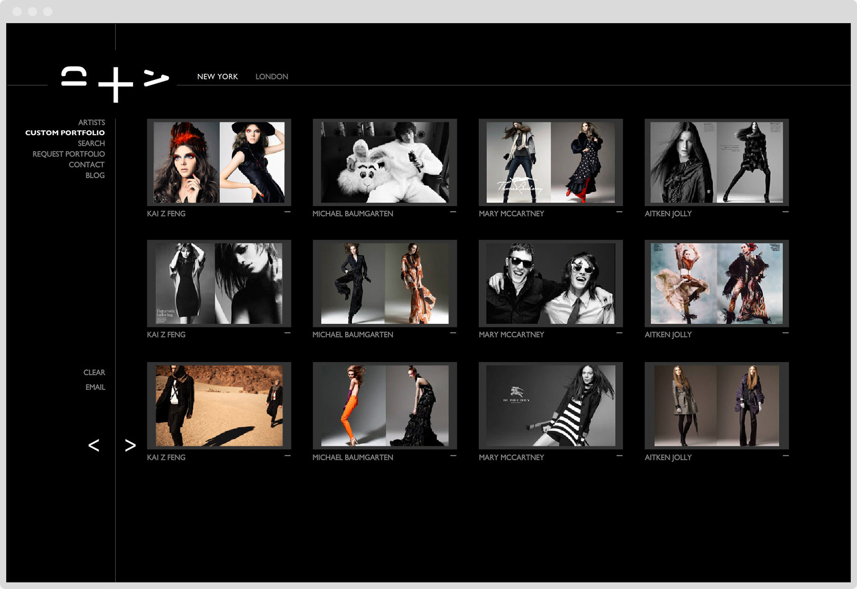This screenshot has width=857, height=589.
Task: Open the Request Portfolio page
Action: (69, 154)
